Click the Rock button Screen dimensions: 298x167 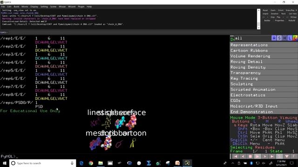click(284, 14)
